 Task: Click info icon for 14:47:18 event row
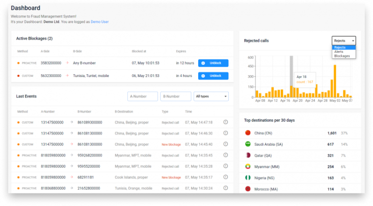pyautogui.click(x=225, y=122)
